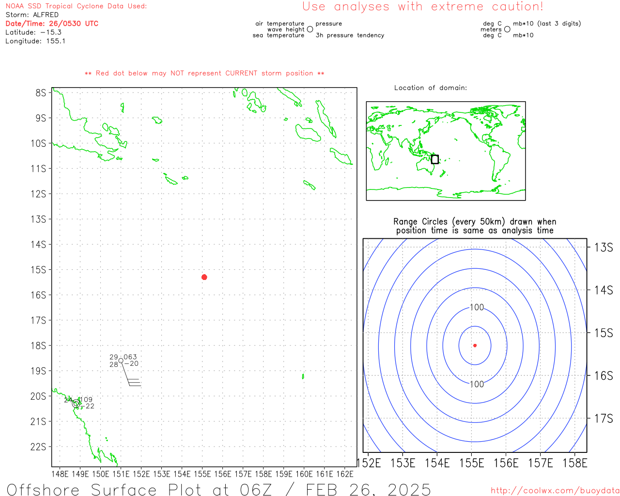Click '3h pressure tendency' legend label
Screen dimensions: 620x496
point(350,35)
